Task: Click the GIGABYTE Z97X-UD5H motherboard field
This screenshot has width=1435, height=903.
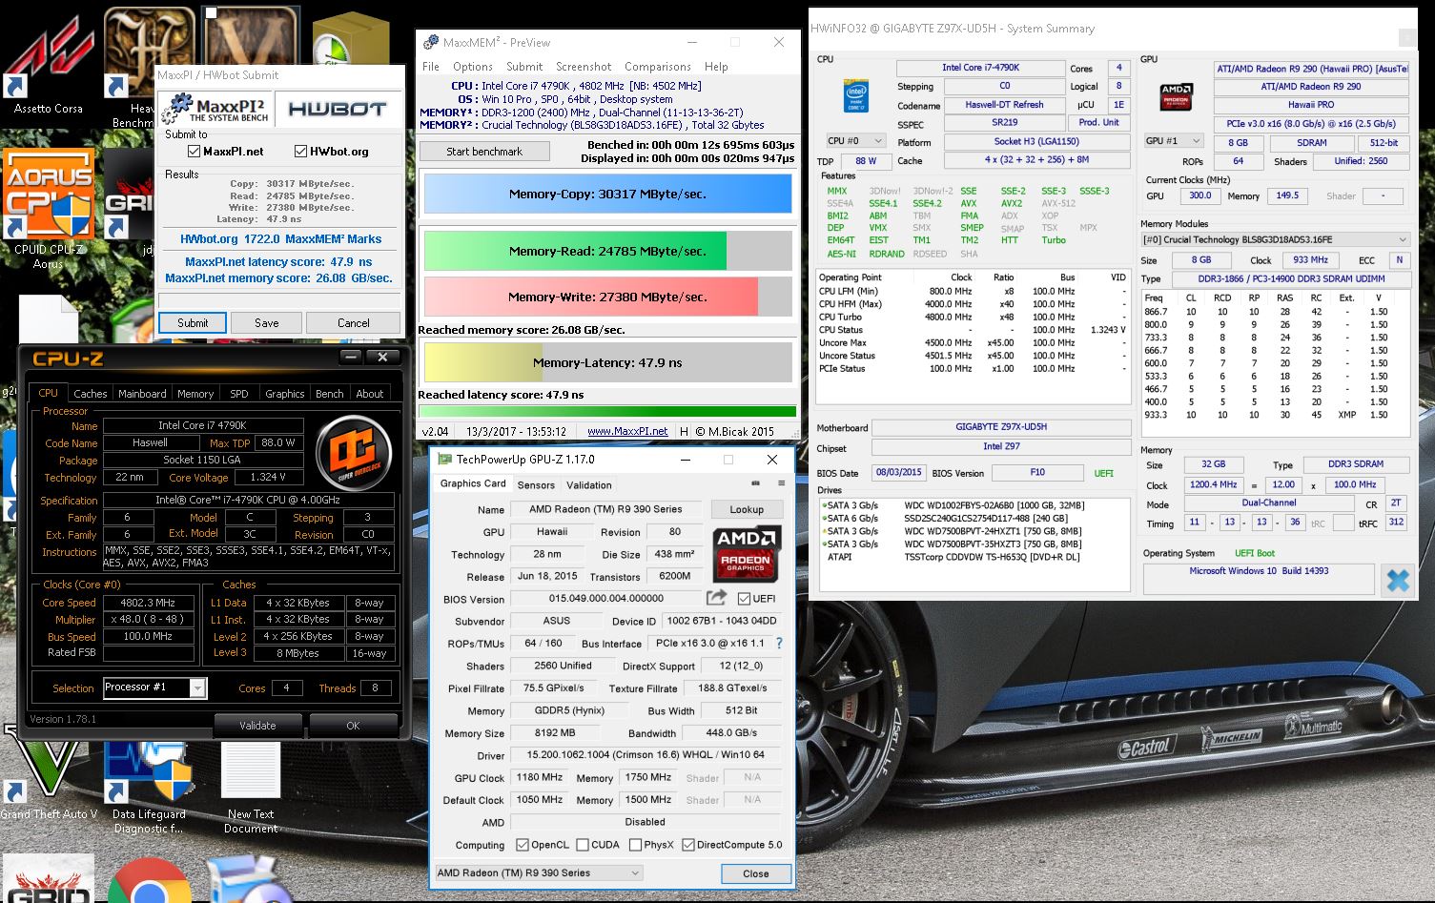Action: tap(1001, 427)
